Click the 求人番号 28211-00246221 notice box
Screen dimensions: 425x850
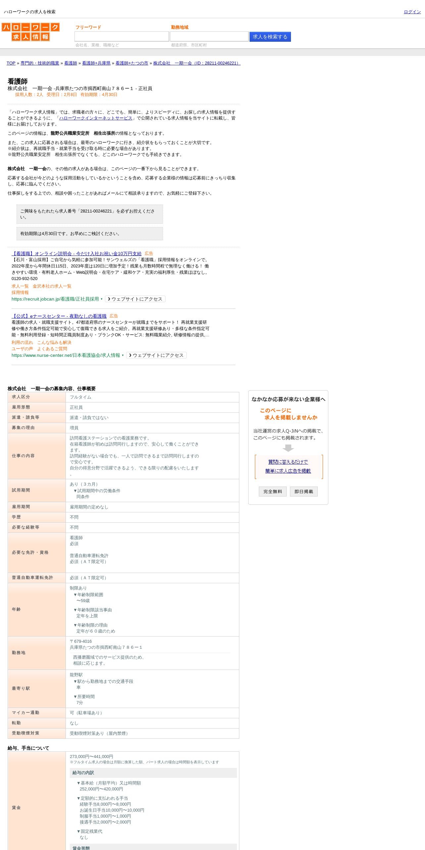pos(90,214)
